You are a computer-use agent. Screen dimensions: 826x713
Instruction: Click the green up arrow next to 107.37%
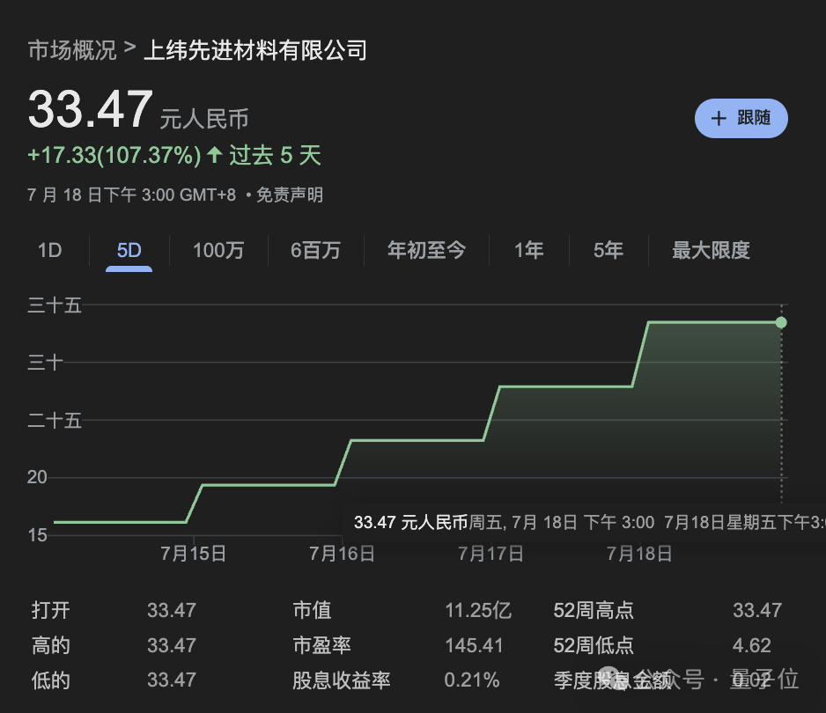[x=214, y=155]
